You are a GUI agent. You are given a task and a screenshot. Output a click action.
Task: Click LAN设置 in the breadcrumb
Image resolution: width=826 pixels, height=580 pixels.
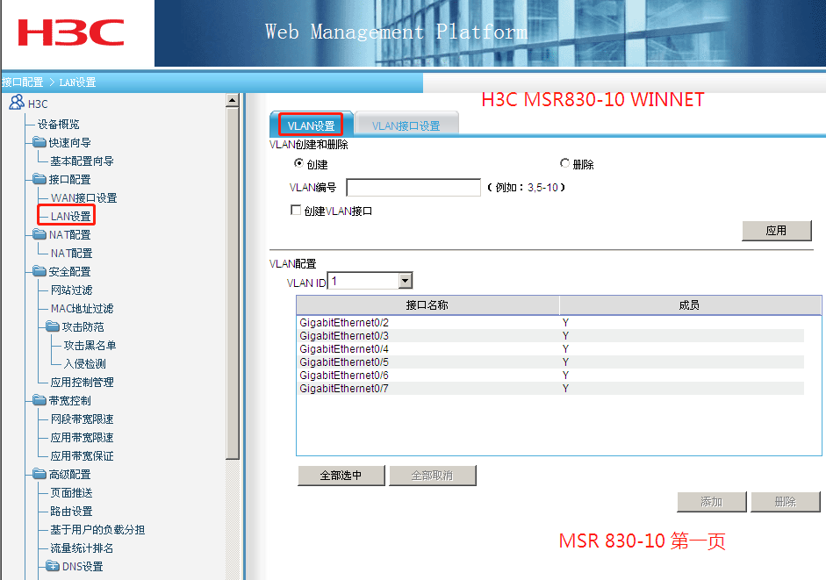pyautogui.click(x=77, y=82)
